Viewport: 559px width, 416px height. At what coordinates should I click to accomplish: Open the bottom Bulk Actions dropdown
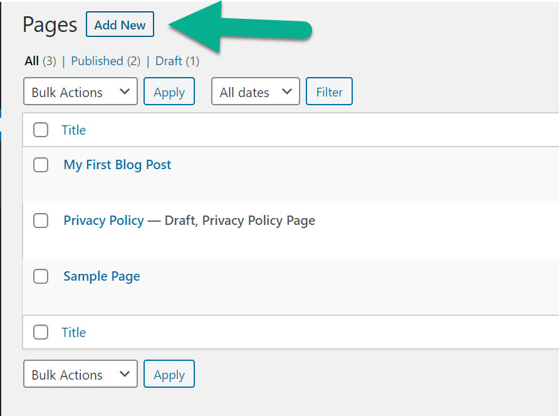(80, 374)
